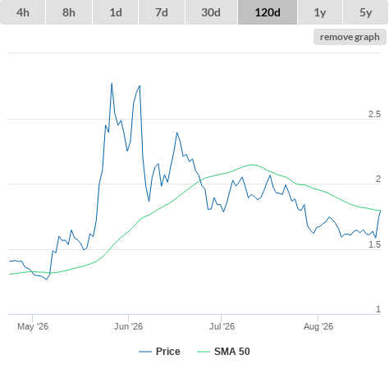This screenshot has height=373, width=389.
Task: Show the 30d chart range
Action: [x=211, y=12]
